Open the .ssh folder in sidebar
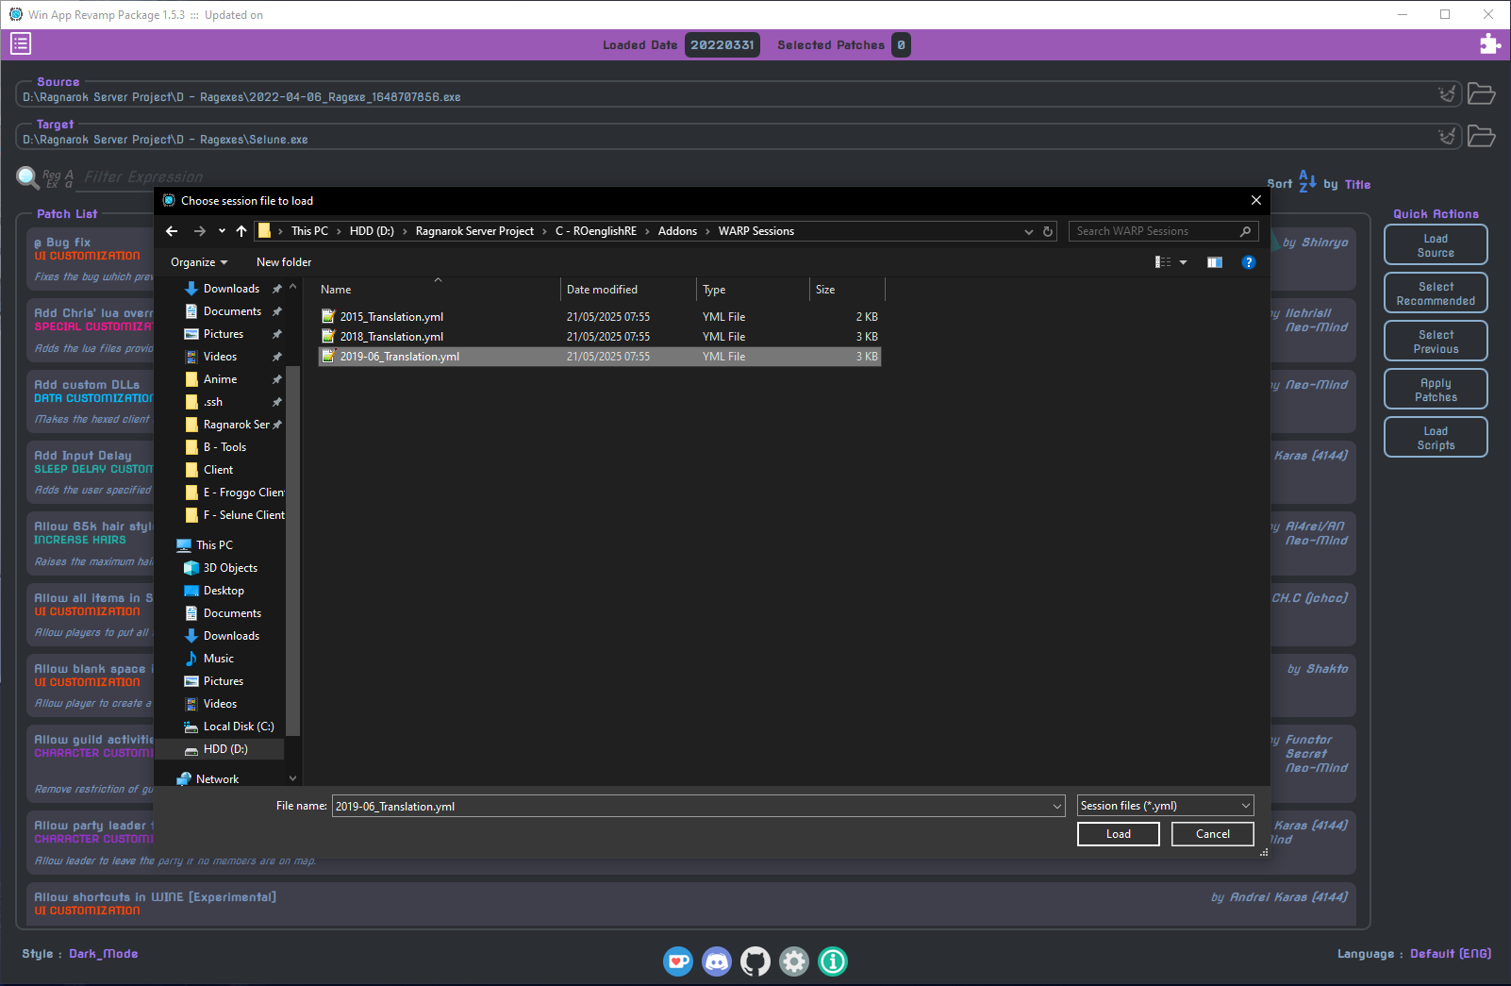 click(x=213, y=402)
